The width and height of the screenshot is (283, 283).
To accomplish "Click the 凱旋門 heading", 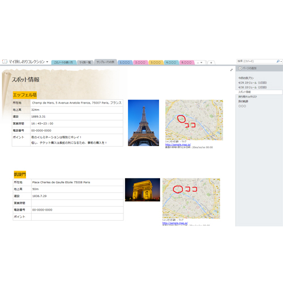I will 20,174.
